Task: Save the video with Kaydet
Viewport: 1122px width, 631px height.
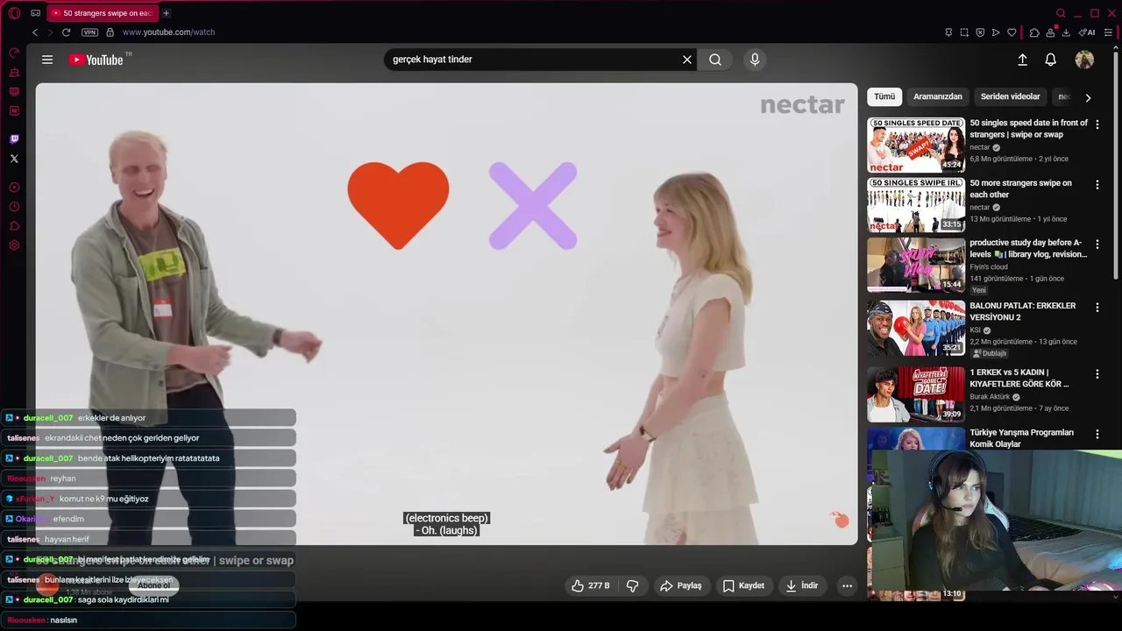Action: (x=743, y=585)
